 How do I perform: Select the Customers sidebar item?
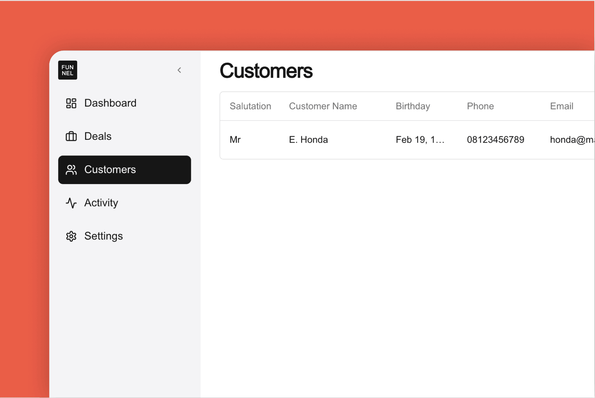click(x=125, y=170)
